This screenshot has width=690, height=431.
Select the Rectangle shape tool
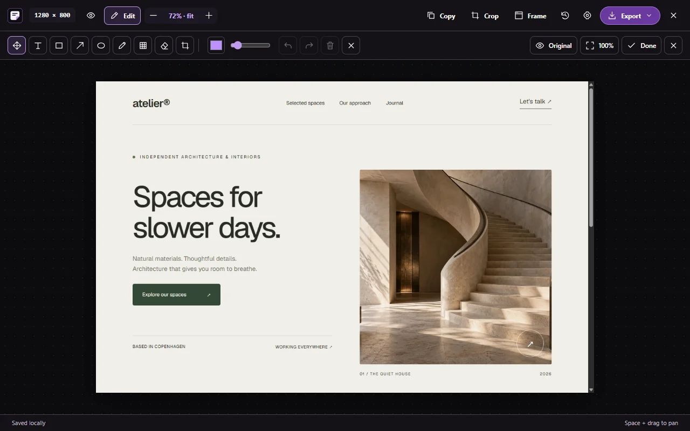59,45
